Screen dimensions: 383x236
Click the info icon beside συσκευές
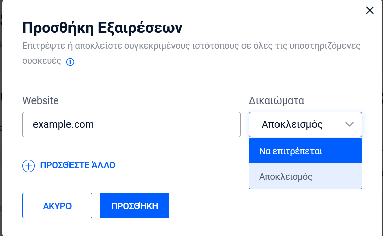pyautogui.click(x=71, y=62)
